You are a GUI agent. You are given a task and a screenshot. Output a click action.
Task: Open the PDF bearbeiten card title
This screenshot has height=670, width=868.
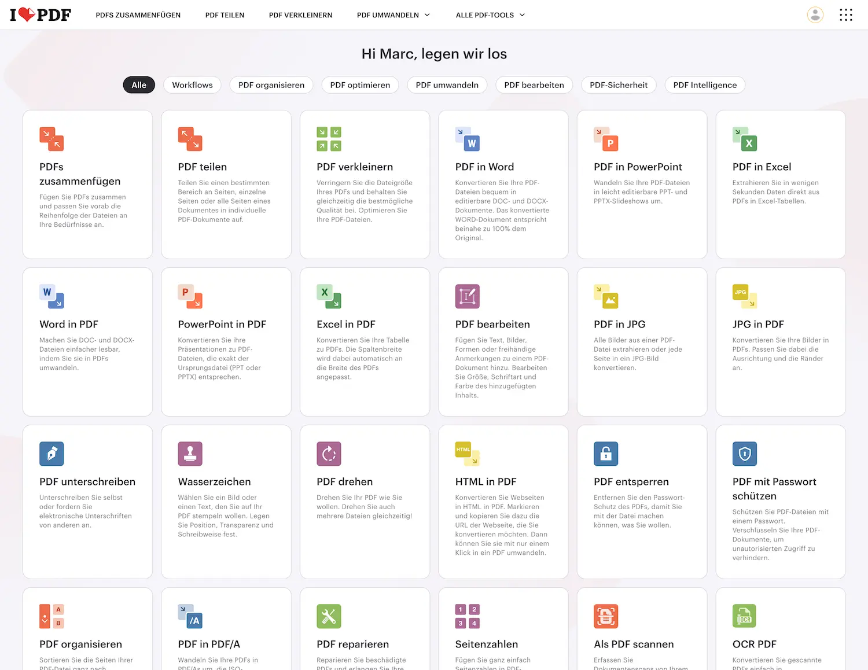[492, 325]
